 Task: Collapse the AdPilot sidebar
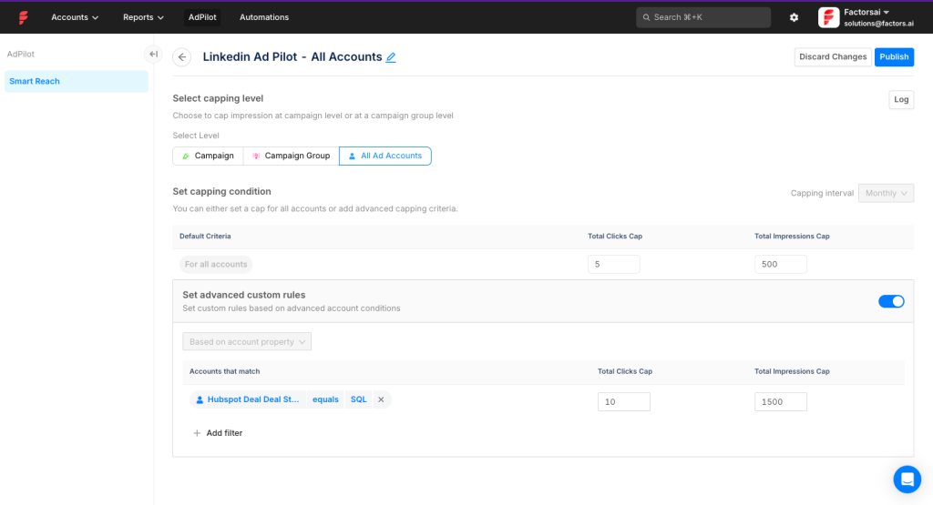pyautogui.click(x=153, y=54)
